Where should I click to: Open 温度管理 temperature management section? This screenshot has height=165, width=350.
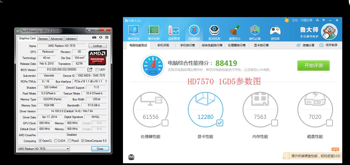[174, 32]
